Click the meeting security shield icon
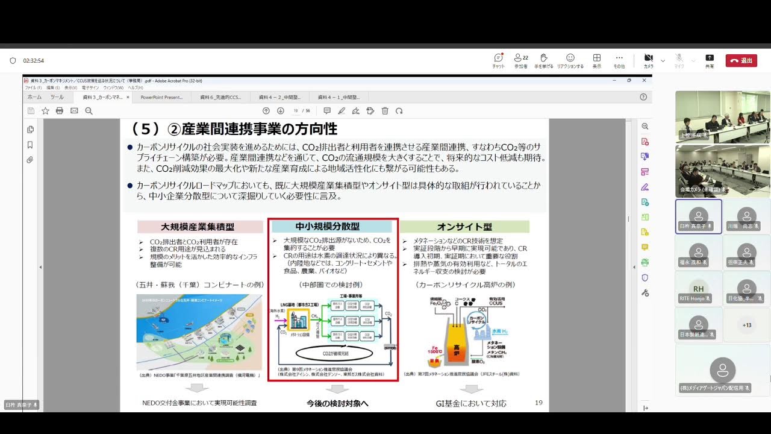This screenshot has height=434, width=771. [x=13, y=60]
